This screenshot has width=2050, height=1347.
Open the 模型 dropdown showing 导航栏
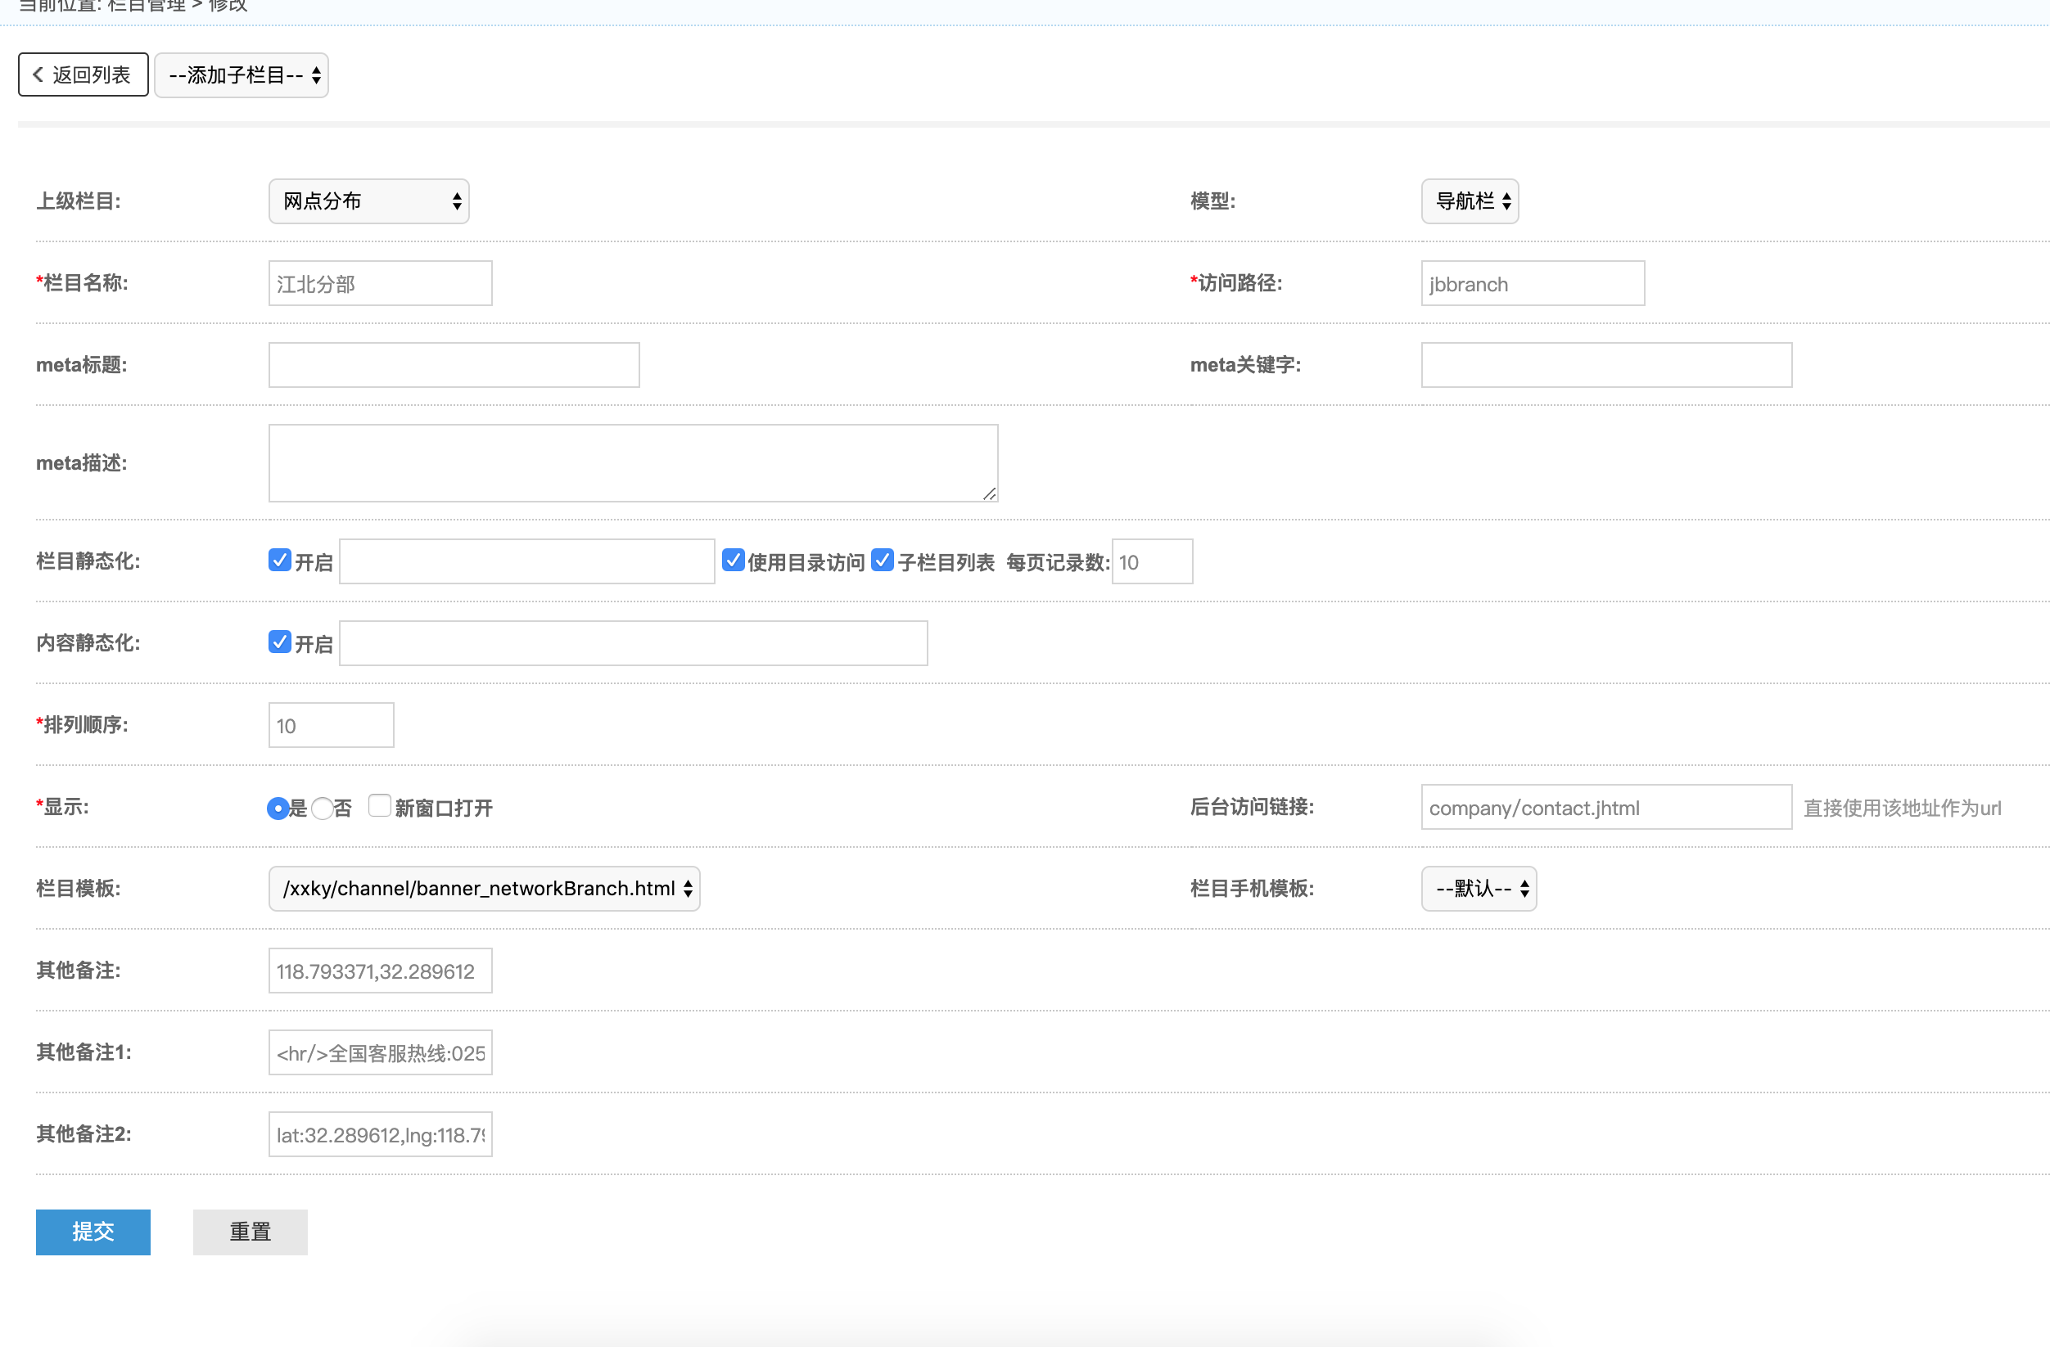click(x=1470, y=201)
